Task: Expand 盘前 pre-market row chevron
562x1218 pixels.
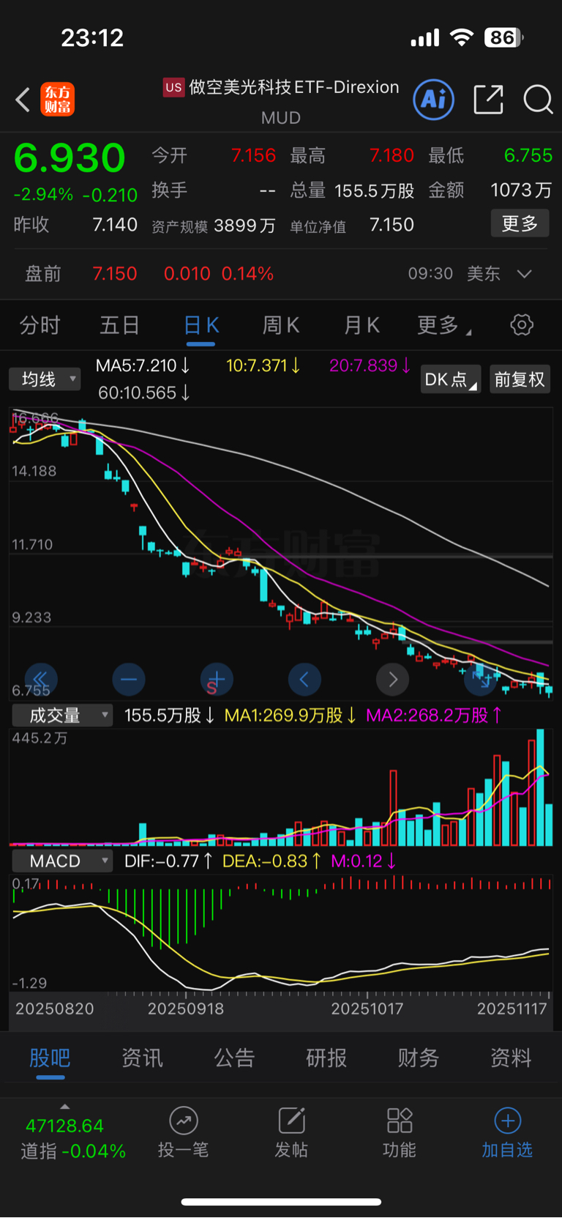Action: click(x=524, y=274)
